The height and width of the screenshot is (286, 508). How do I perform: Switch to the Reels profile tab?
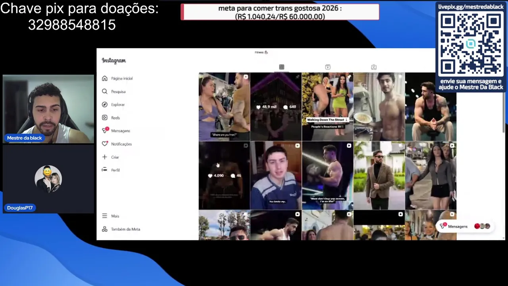point(327,67)
